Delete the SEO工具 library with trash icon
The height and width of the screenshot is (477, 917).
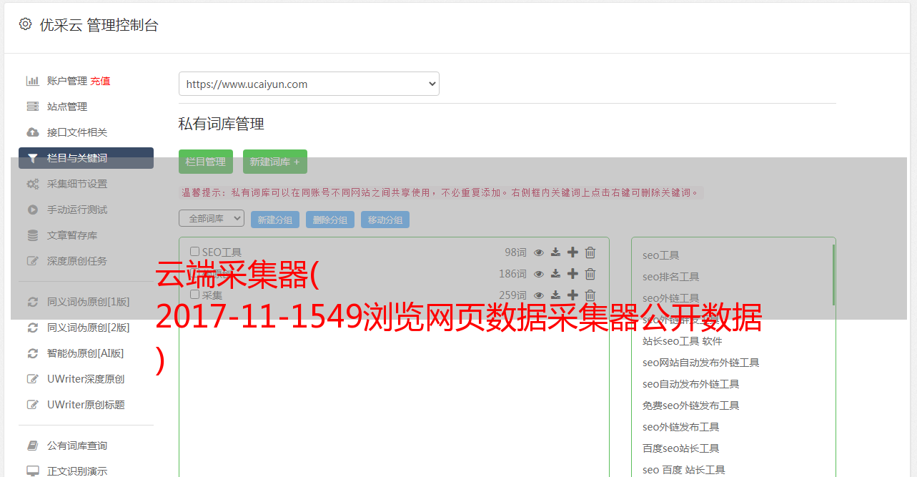(590, 252)
